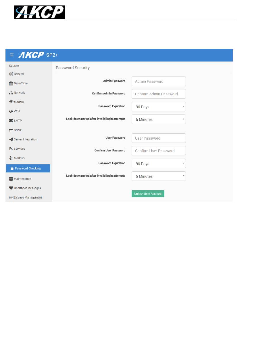The width and height of the screenshot is (273, 361).
Task: Click the Maintenance database icon
Action: [x=11, y=179]
